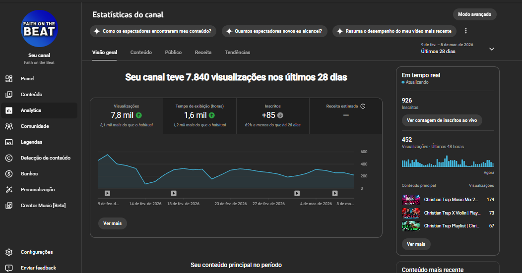Click the Christian Trap Playlist | Chri... title
522x273 pixels.
(x=452, y=226)
